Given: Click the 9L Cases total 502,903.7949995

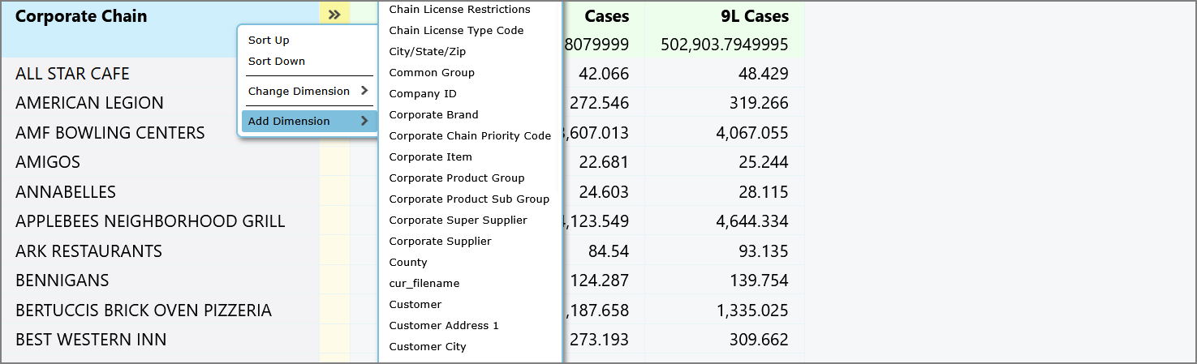Looking at the screenshot, I should 725,44.
